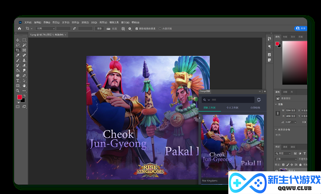
Task: Pick a shade in the color field
Action: [295, 63]
